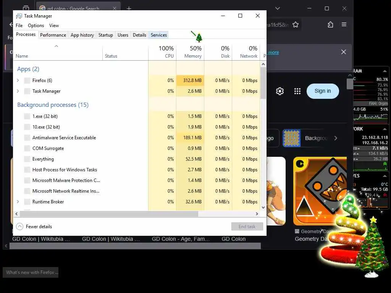Click the Everything process icon
The image size is (391, 293).
tap(27, 159)
